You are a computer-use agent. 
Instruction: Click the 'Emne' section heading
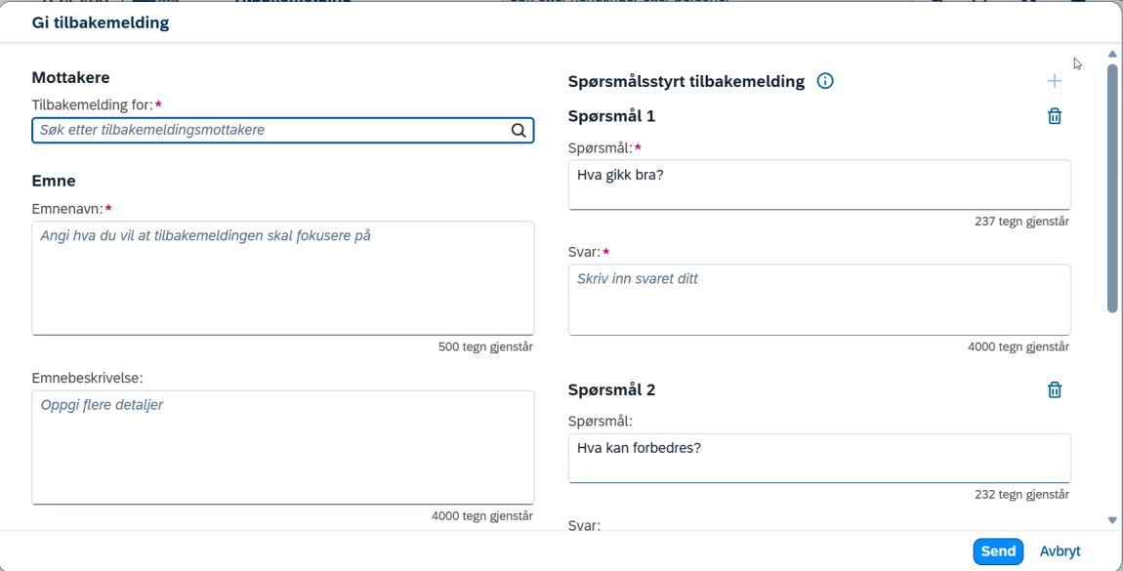point(54,181)
